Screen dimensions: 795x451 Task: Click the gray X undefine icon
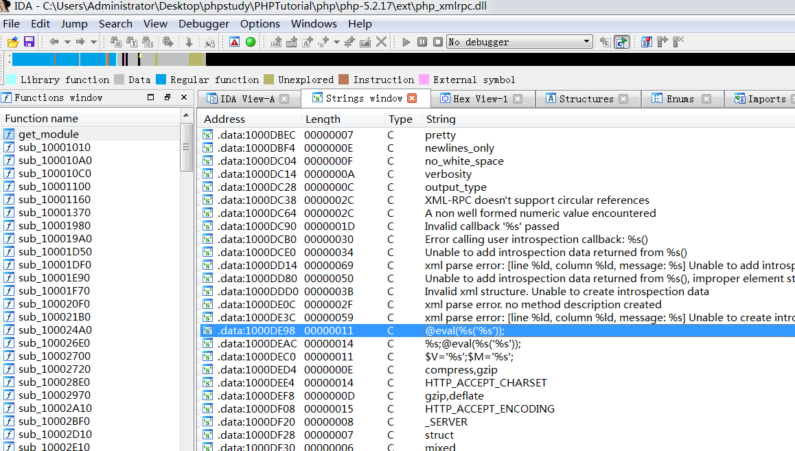tap(381, 42)
